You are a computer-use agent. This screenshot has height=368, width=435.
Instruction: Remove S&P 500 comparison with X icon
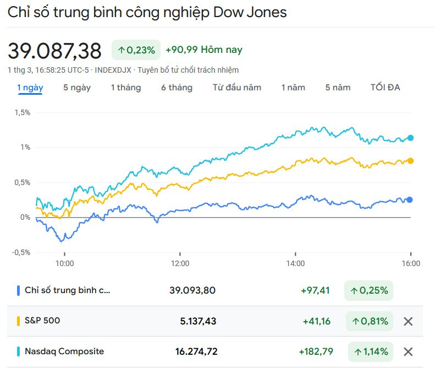[x=408, y=321]
